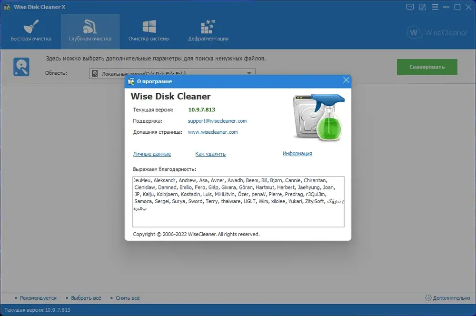Switch to Глубокая очистка vacuum tab
This screenshot has height=316, width=476.
[90, 31]
